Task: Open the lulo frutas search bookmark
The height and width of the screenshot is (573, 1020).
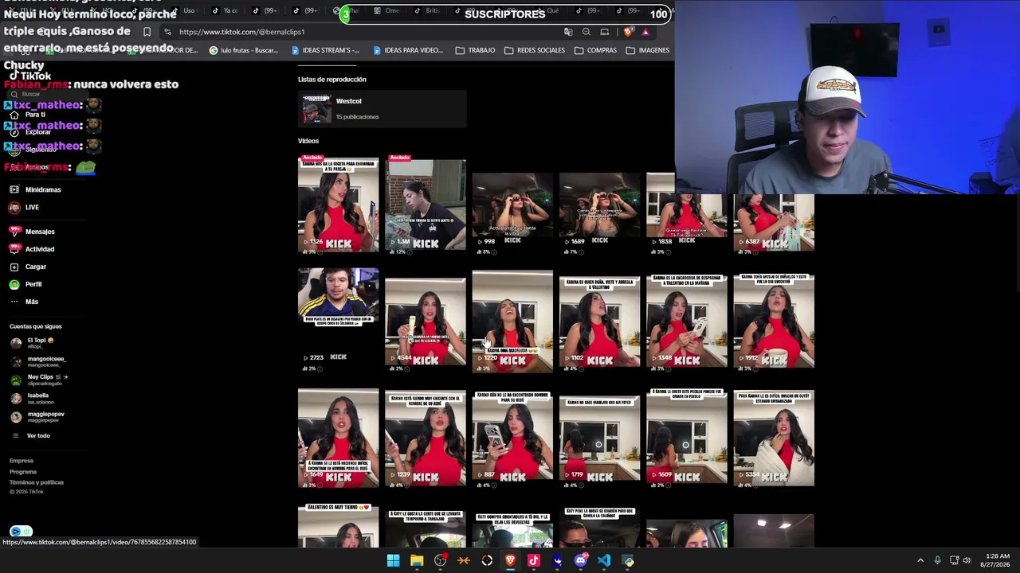Action: click(244, 50)
